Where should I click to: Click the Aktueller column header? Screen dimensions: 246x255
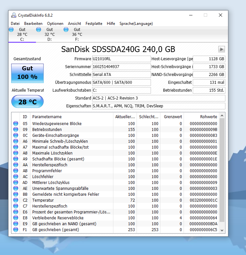click(x=125, y=117)
